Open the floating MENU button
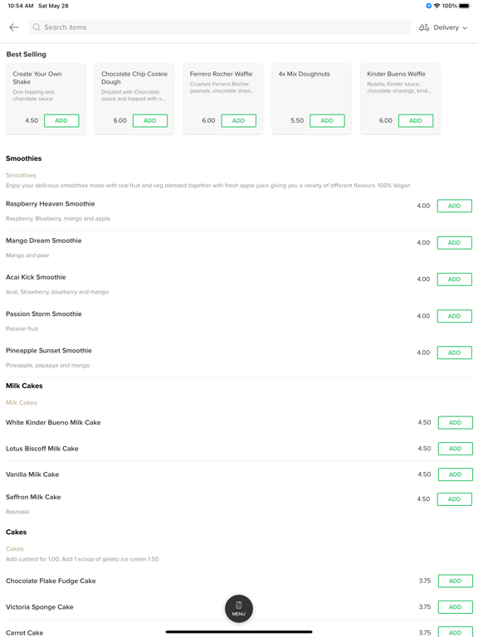The height and width of the screenshot is (637, 478). (x=239, y=609)
